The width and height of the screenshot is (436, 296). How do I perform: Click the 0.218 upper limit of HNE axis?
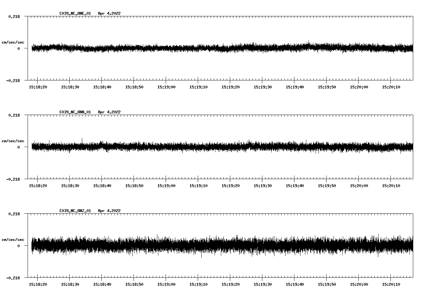(14, 16)
